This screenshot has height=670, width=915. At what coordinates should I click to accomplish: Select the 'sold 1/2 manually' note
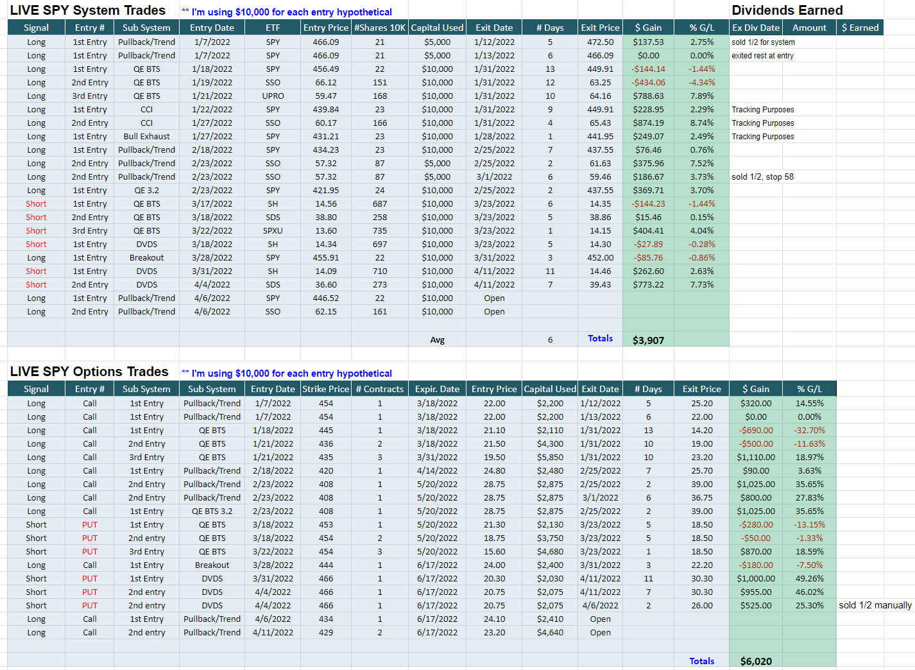[x=875, y=605]
